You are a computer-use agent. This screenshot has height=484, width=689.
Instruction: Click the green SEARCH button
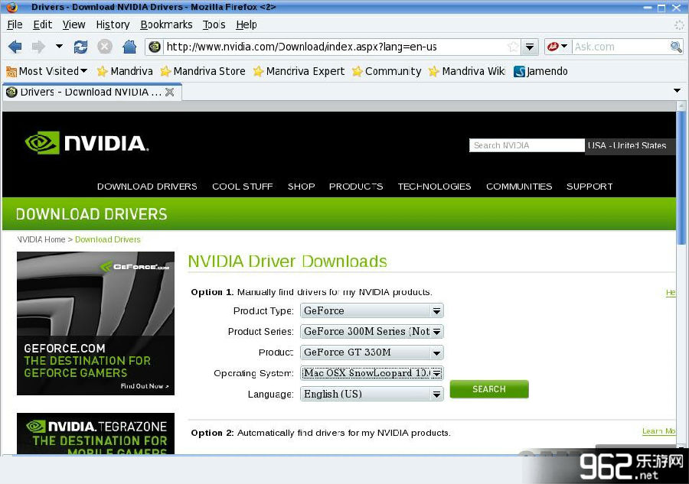click(489, 389)
